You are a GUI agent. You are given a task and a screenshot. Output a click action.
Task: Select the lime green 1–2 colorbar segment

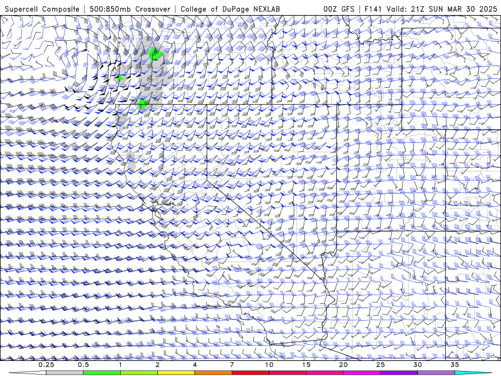pyautogui.click(x=139, y=373)
